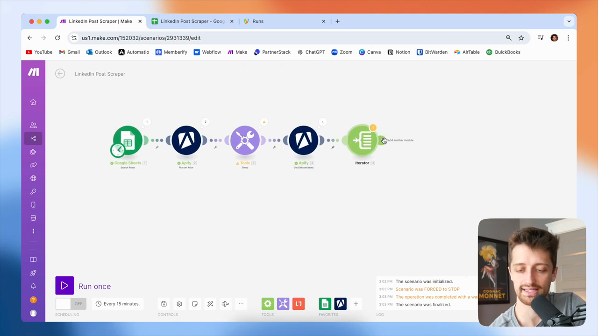Click the Make logo in sidebar
The height and width of the screenshot is (336, 598).
point(33,72)
